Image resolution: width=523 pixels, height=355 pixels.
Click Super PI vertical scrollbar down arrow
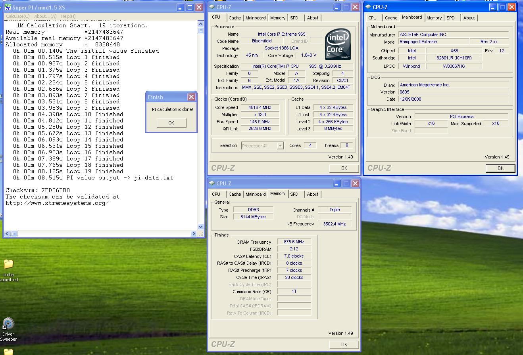(200, 227)
